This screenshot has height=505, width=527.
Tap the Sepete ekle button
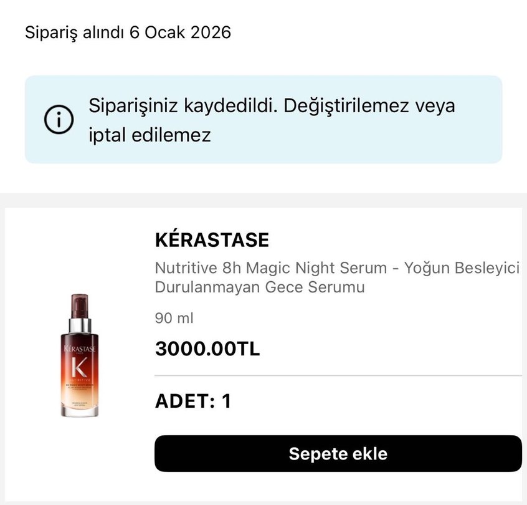tap(337, 454)
